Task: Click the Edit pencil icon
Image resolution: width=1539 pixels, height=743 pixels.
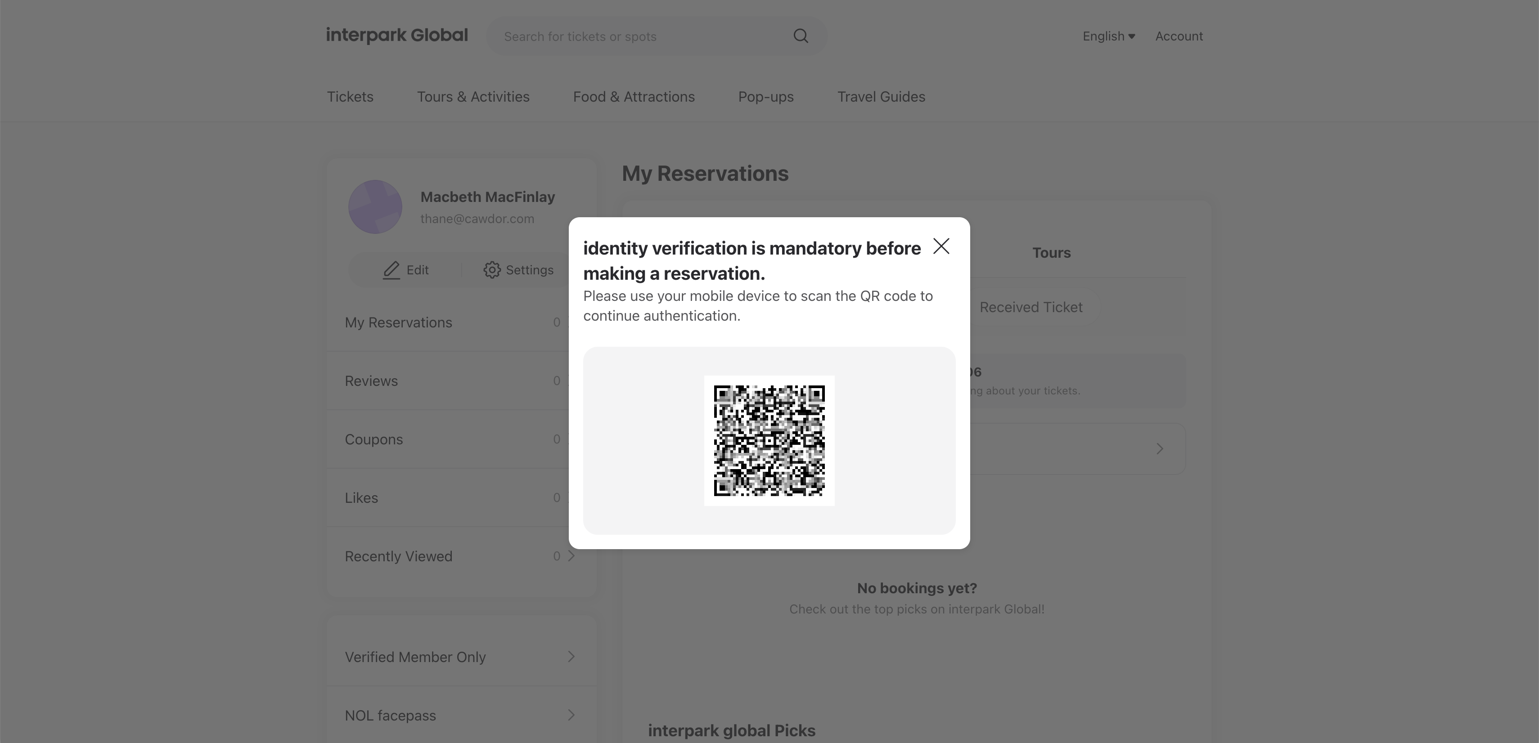Action: point(391,270)
